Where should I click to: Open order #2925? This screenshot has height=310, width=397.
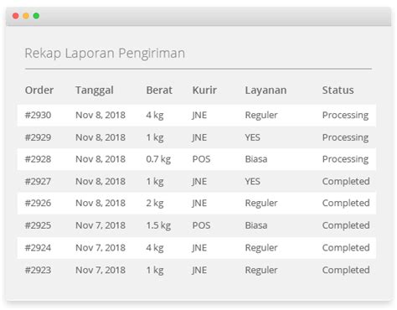[x=38, y=225]
